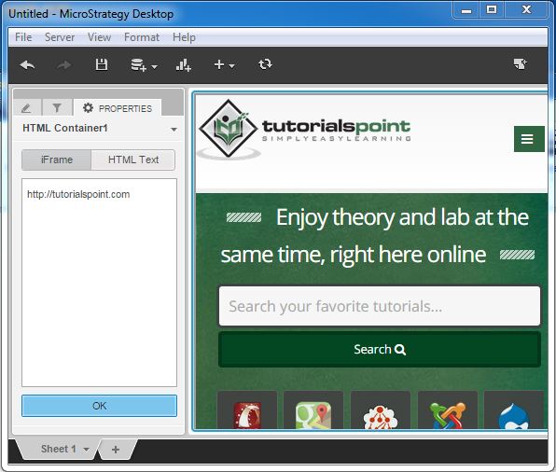This screenshot has width=556, height=472.
Task: Open the Server menu
Action: pyautogui.click(x=60, y=37)
